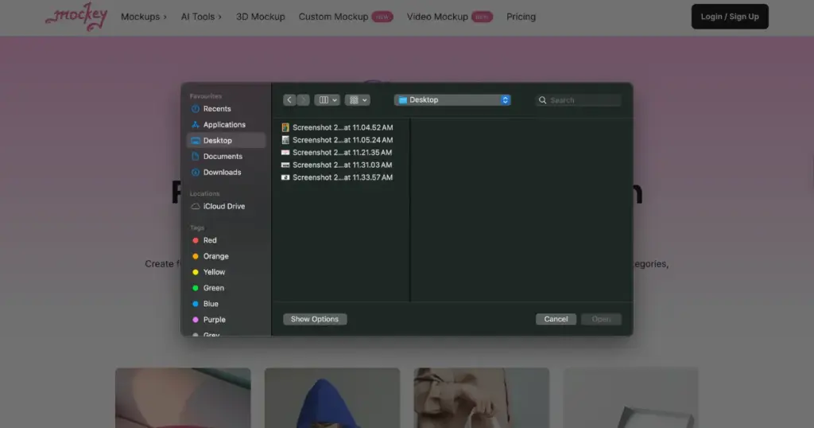Open Downloads folder from sidebar
814x428 pixels.
point(222,173)
